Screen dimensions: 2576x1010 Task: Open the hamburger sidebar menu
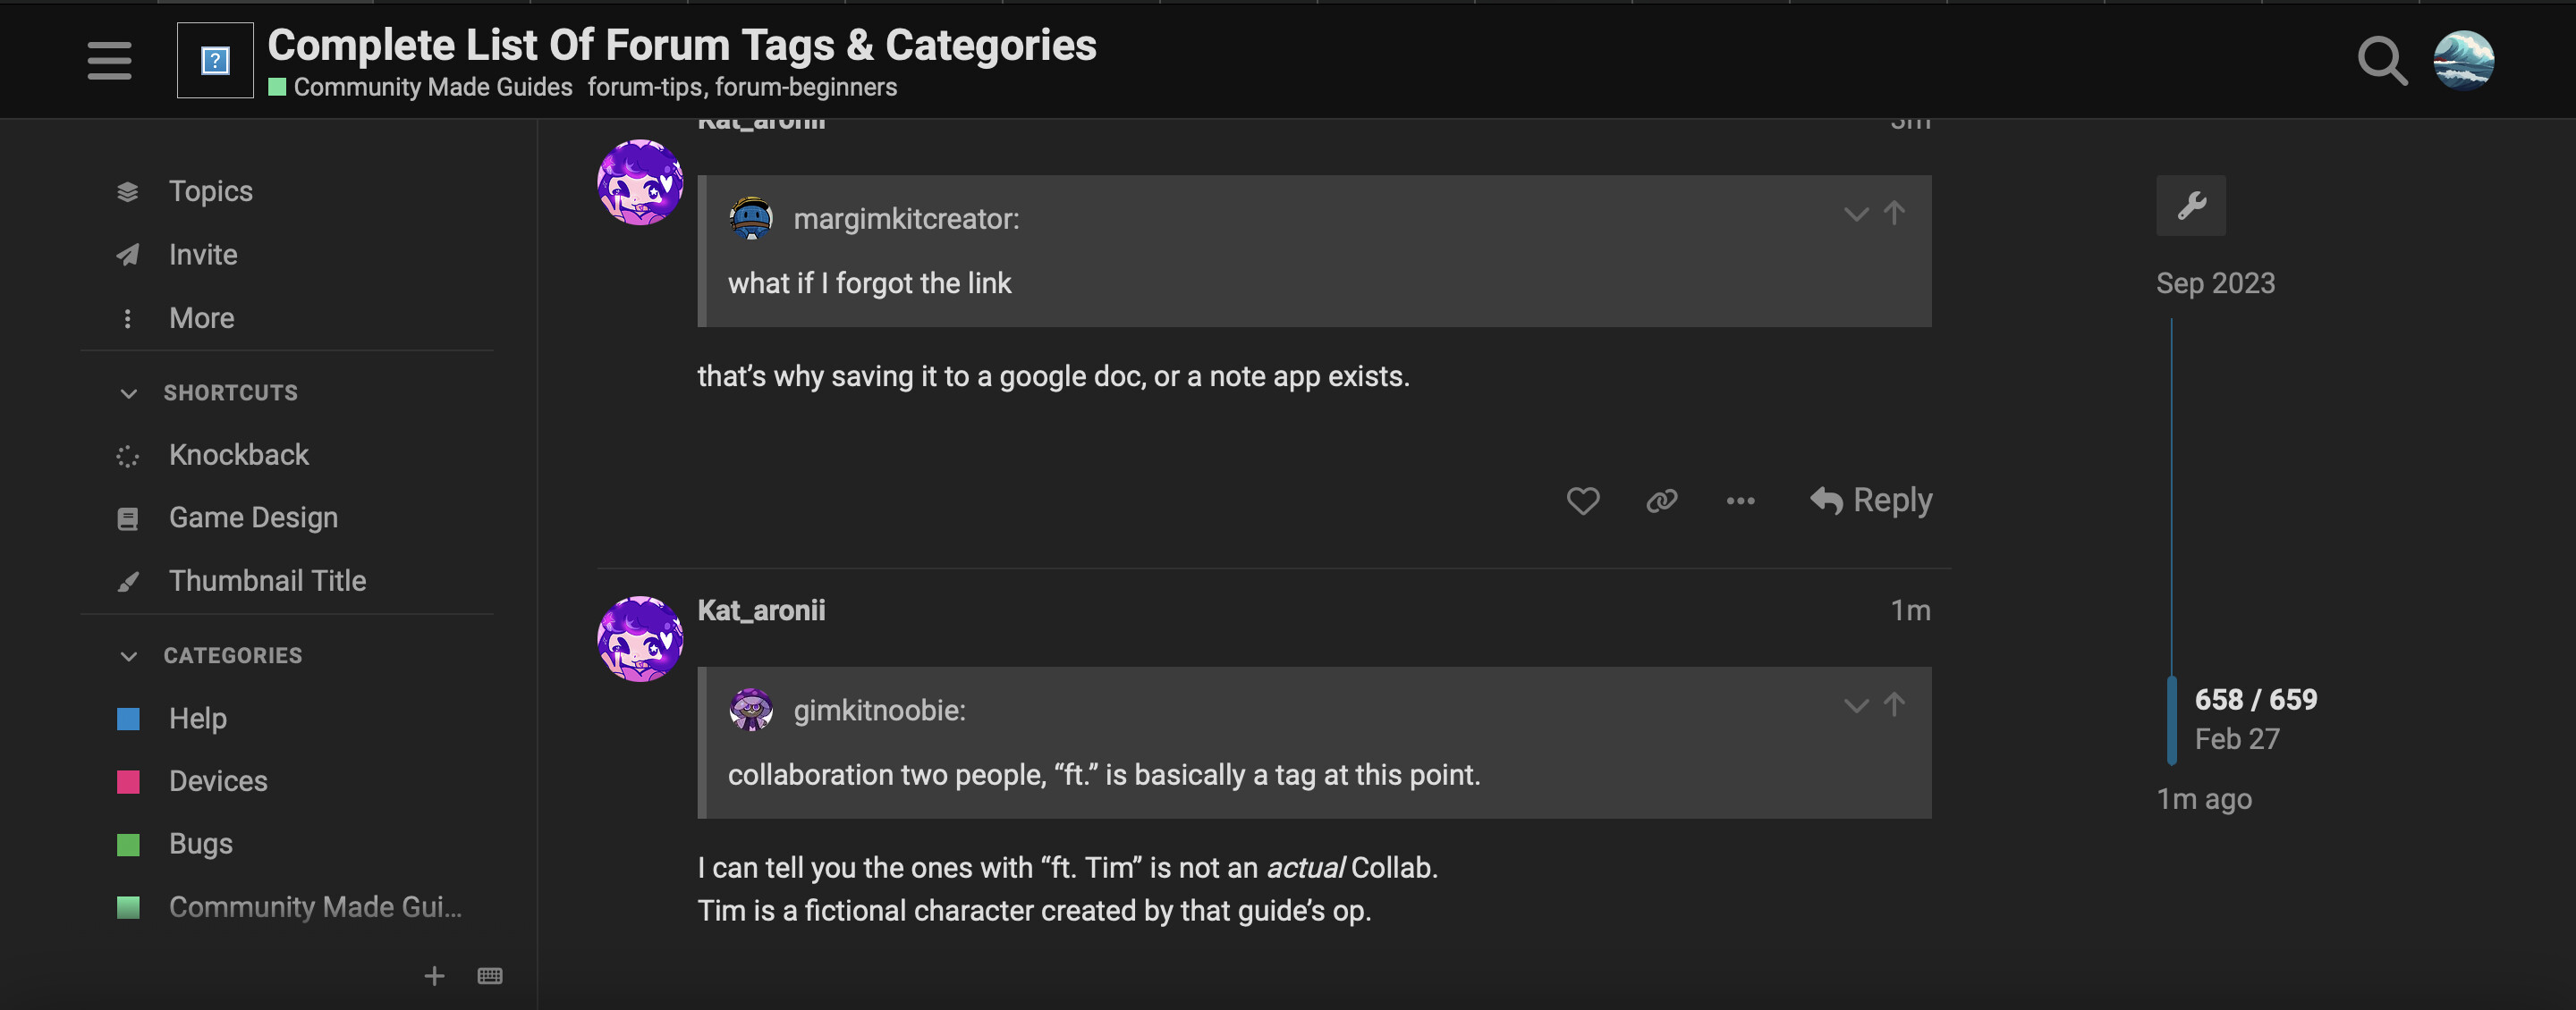(109, 60)
